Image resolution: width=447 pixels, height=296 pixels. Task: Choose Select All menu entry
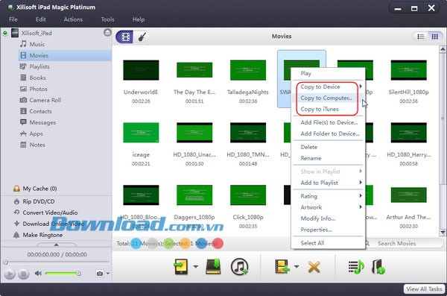328,243
